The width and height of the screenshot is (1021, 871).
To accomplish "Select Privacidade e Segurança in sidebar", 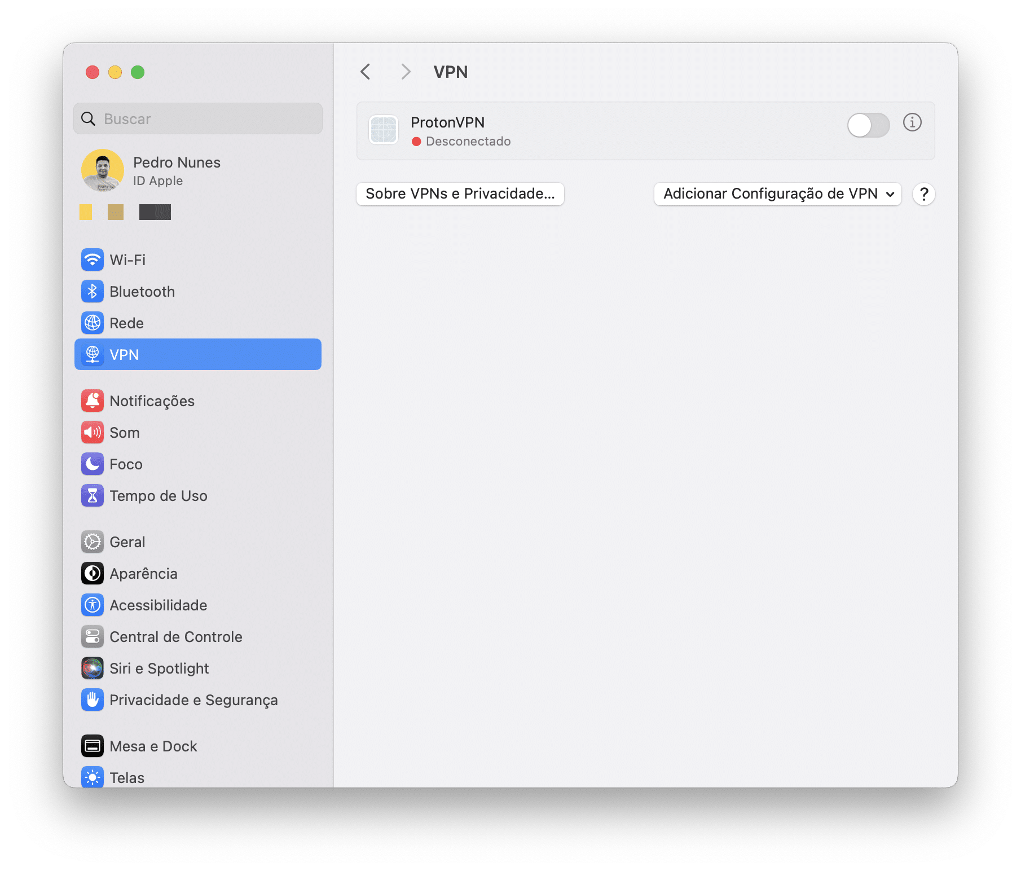I will (x=198, y=700).
